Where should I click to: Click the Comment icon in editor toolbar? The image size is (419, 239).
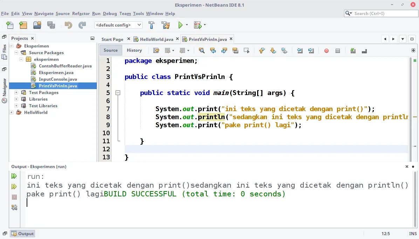(353, 50)
